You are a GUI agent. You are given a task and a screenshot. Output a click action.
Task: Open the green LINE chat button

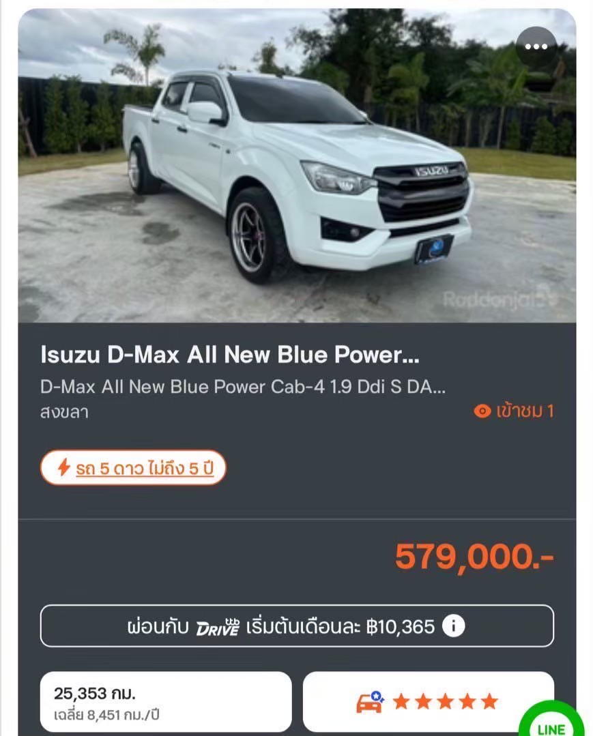click(551, 720)
